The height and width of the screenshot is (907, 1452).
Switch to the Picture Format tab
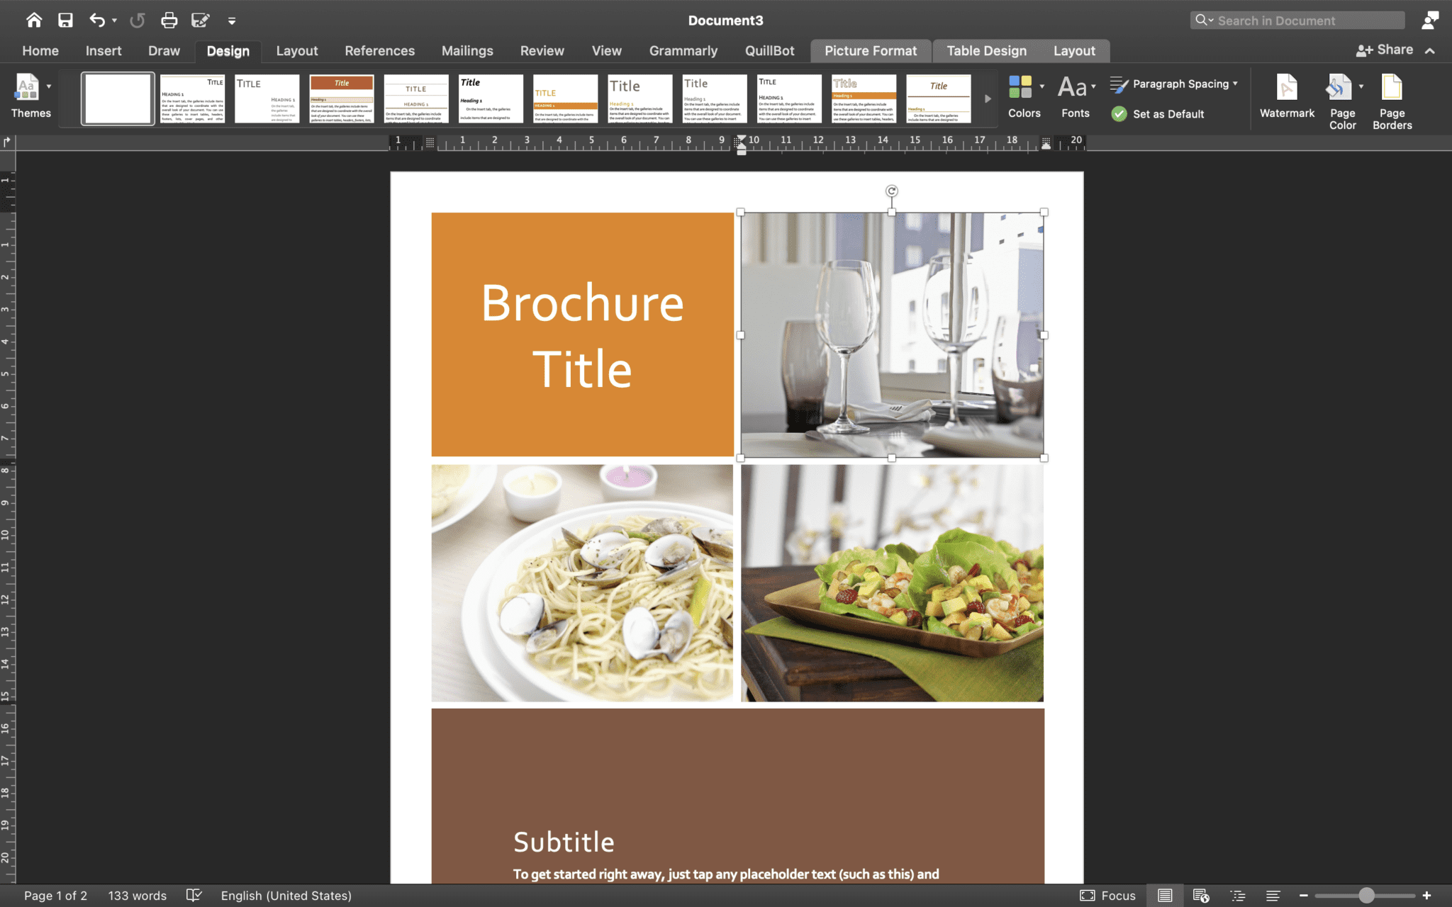[870, 50]
